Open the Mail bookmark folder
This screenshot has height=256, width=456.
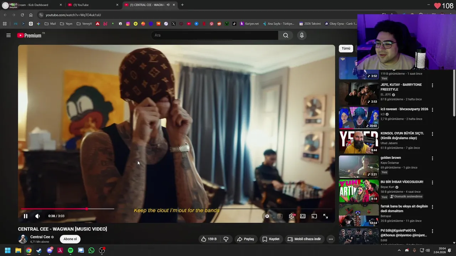pyautogui.click(x=50, y=24)
